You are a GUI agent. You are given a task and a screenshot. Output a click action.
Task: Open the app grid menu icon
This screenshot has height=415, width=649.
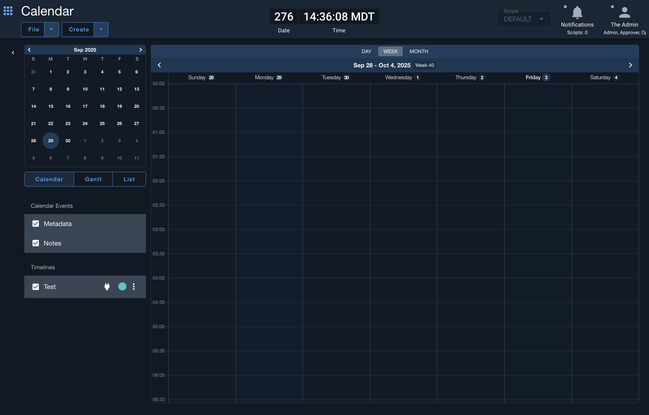tap(8, 11)
